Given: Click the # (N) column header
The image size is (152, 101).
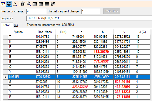Looking at the screenshot, I should point(63,32).
